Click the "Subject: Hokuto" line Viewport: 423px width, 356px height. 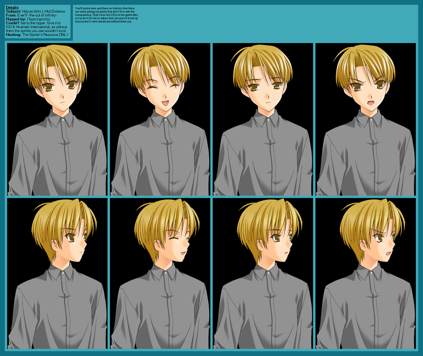36,11
